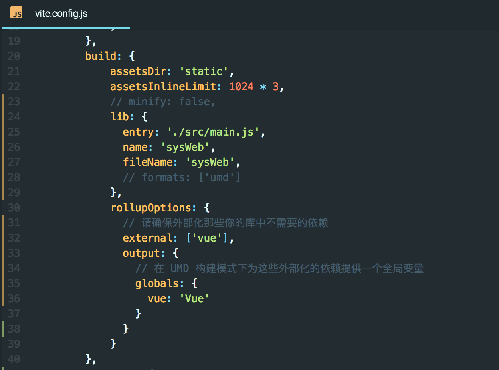The image size is (499, 370).
Task: Select the 'sysWeb' name string value
Action: click(185, 147)
